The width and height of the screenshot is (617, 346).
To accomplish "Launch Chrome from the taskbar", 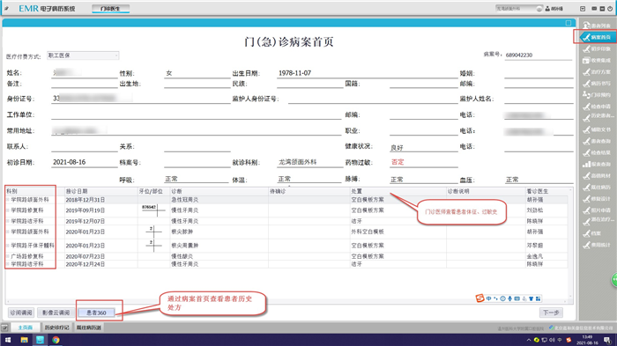I will click(56, 340).
